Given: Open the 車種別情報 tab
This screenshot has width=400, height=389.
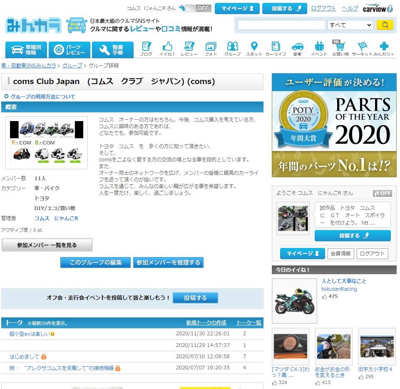Looking at the screenshot, I should pos(26,50).
